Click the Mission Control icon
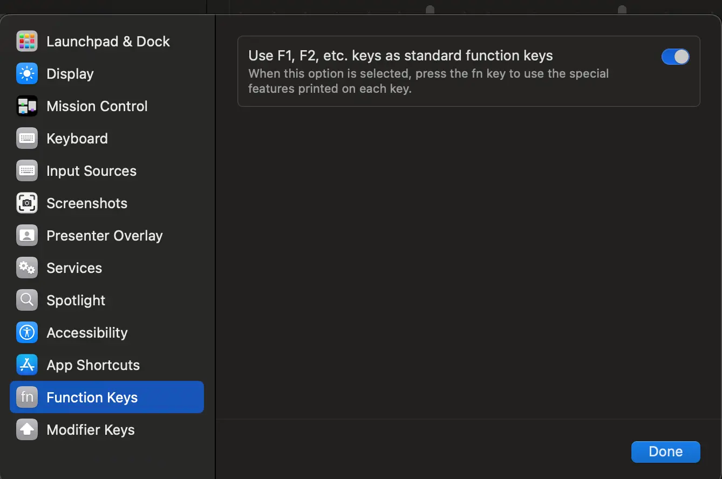The width and height of the screenshot is (722, 479). point(26,106)
